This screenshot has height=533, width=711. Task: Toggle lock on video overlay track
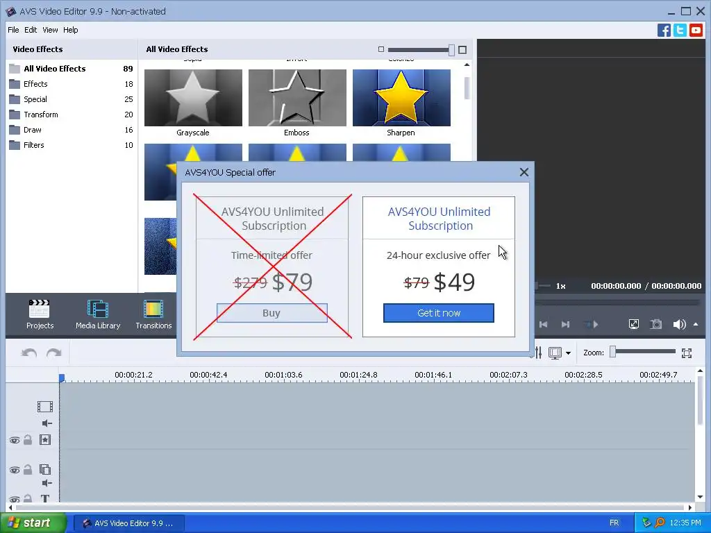pos(28,470)
